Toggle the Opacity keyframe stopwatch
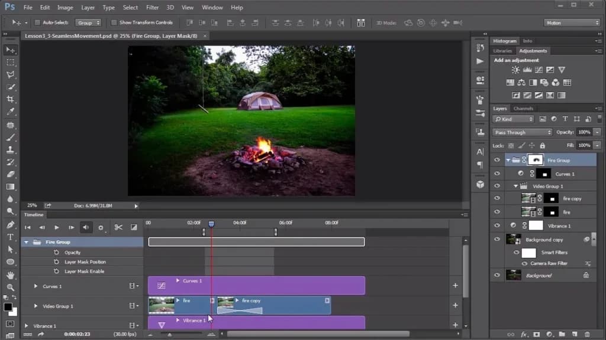 (x=56, y=252)
